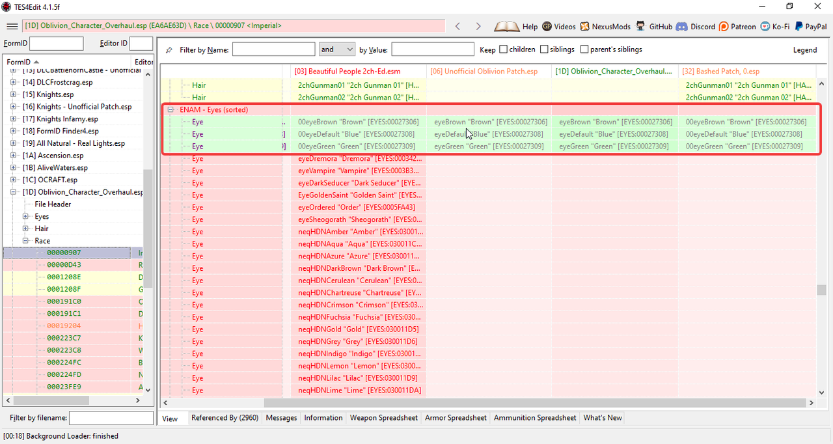This screenshot has height=444, width=833.
Task: Click the Filter by Name input field
Action: (x=273, y=49)
